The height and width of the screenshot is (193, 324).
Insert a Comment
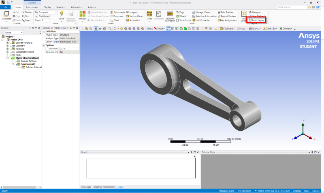click(x=117, y=16)
